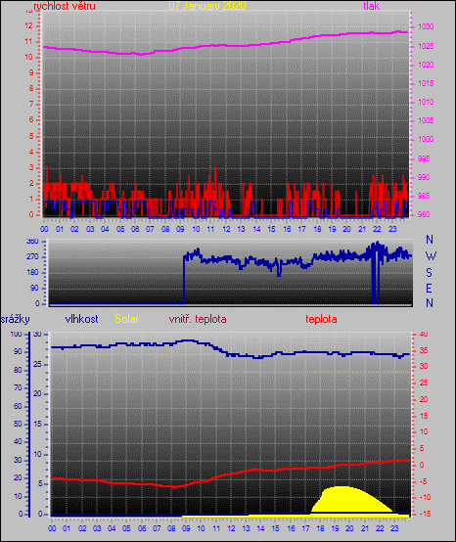This screenshot has width=456, height=542.
Task: Click the 'vnitř. teplota' indoor temperature label
Action: point(198,319)
